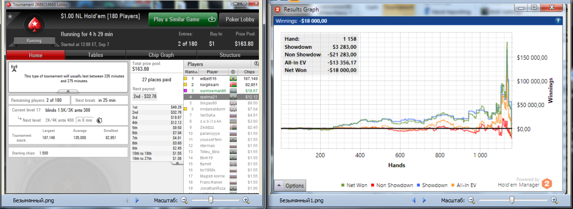This screenshot has height=209, width=573.
Task: Click zoom-in magnifier under Безымянный1.png
Action: click(x=554, y=200)
